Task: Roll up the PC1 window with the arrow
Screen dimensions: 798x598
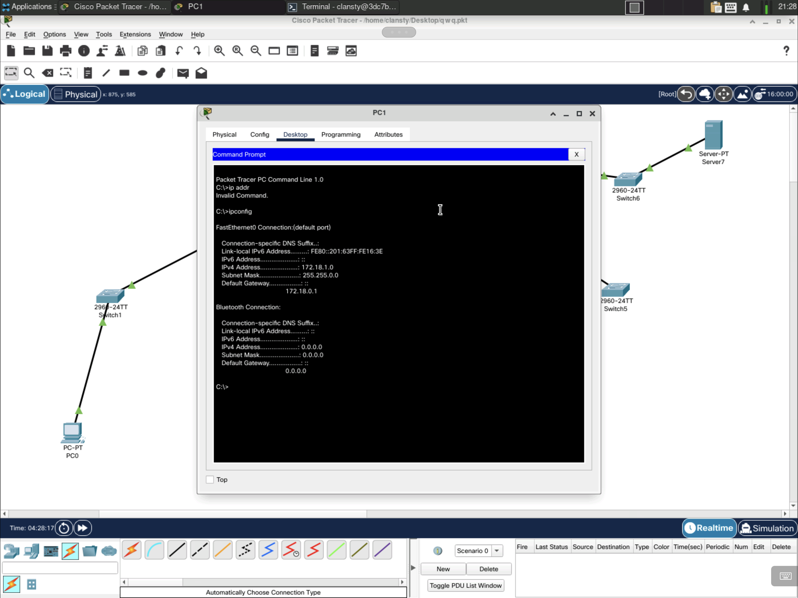Action: coord(553,114)
